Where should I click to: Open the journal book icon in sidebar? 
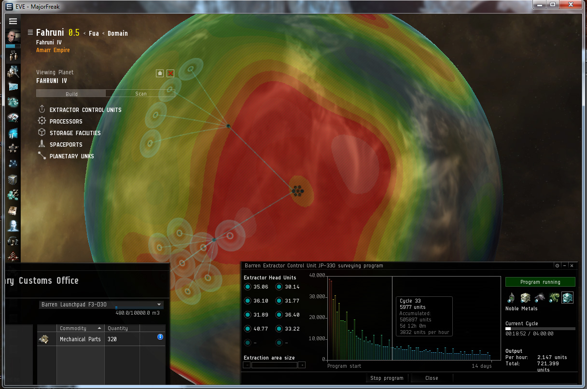tap(13, 210)
